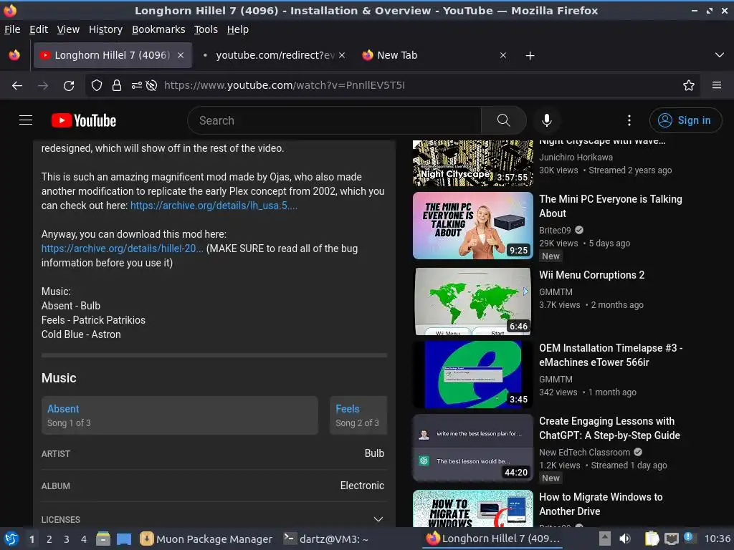734x550 pixels.
Task: Click the autoplay blocked icon in address bar
Action: click(151, 86)
